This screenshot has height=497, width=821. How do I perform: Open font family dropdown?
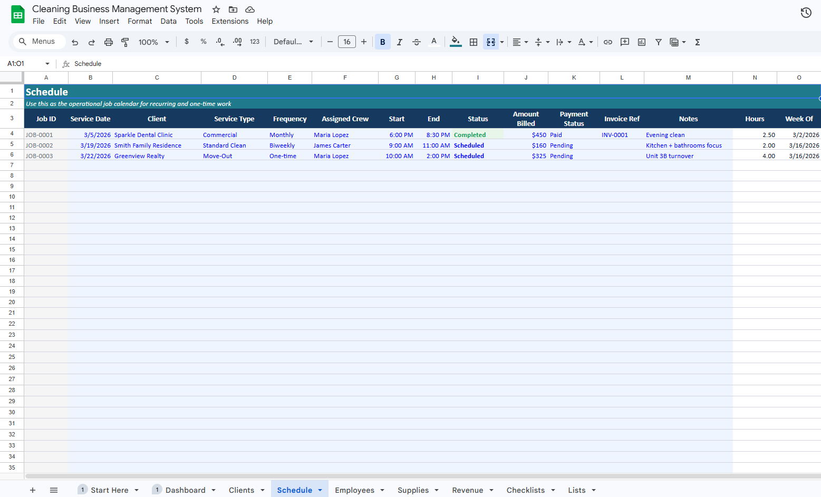click(x=293, y=42)
